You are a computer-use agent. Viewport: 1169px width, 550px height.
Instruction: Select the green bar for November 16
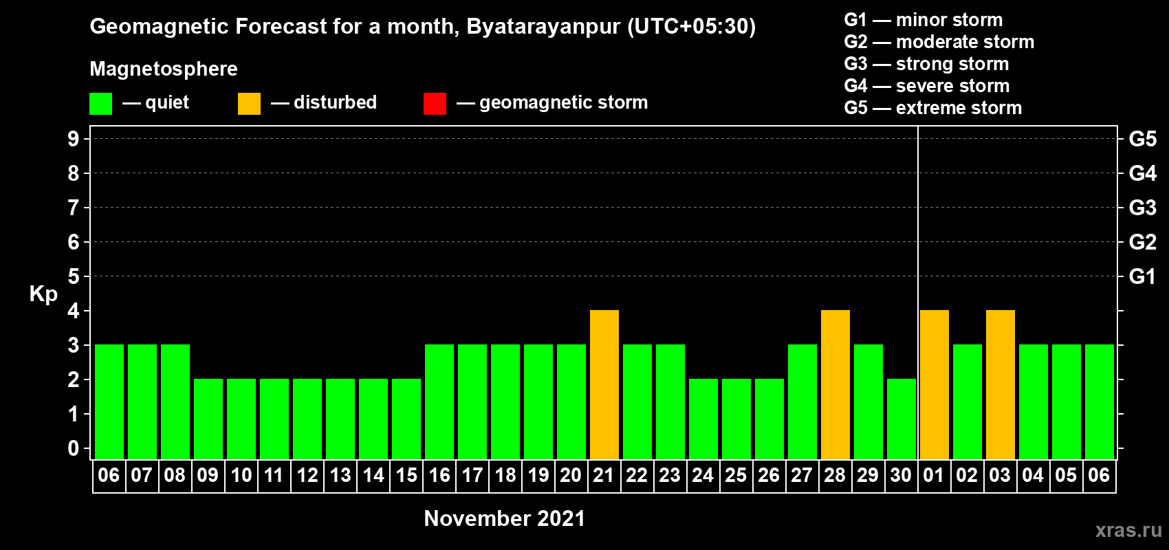coord(439,401)
